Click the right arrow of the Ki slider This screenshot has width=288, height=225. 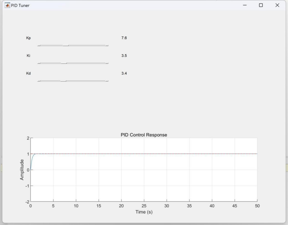pos(107,63)
